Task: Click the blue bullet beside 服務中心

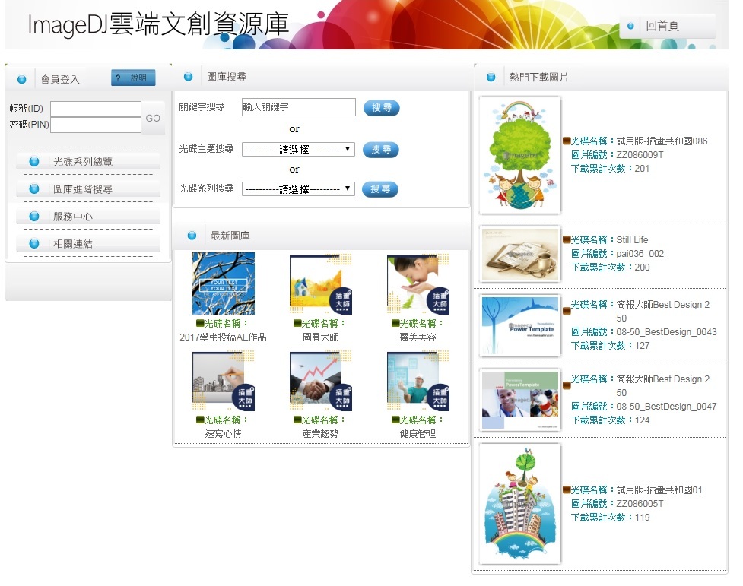Action: [x=34, y=217]
